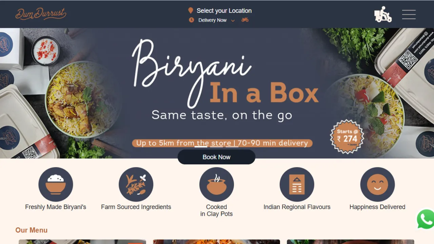Open the middle menu item thumbnail
434x244 pixels.
216,242
